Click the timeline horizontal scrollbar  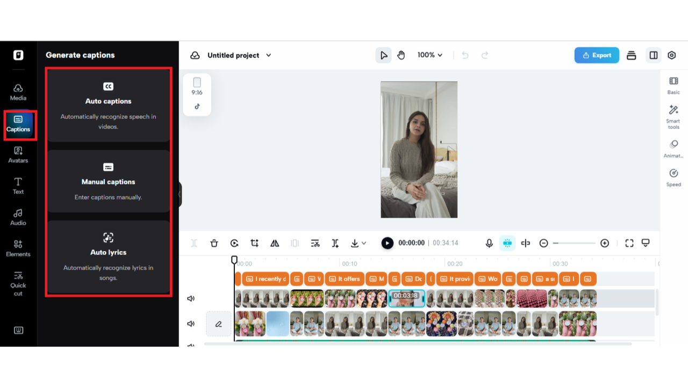point(418,343)
